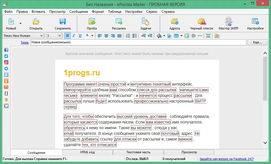
Task: Send a test with the Проба icon
Action: 92,22
